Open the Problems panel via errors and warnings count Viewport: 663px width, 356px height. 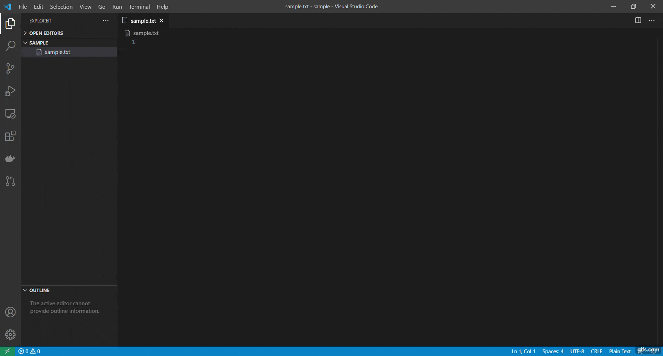tap(29, 351)
